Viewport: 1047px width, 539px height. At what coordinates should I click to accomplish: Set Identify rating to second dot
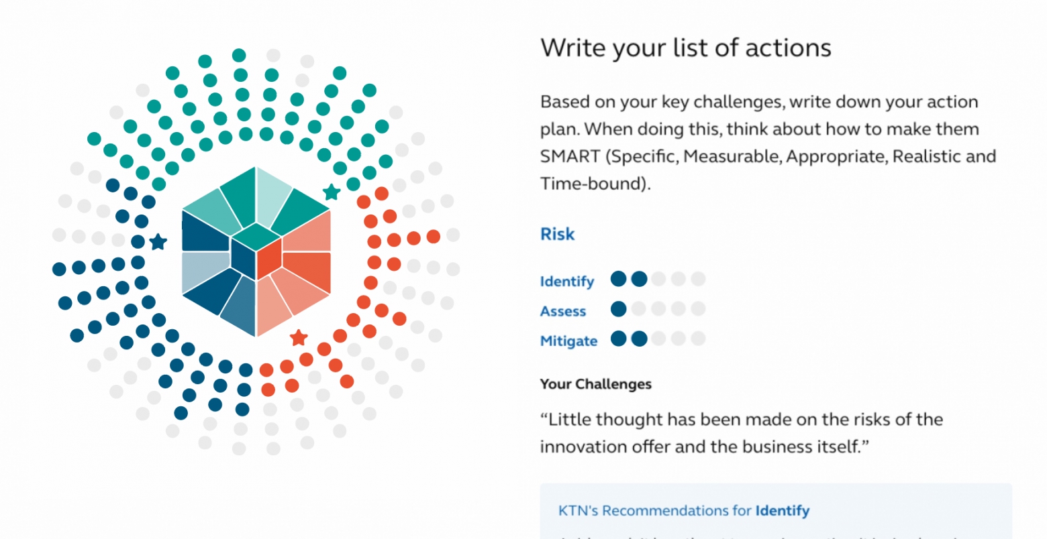point(639,279)
